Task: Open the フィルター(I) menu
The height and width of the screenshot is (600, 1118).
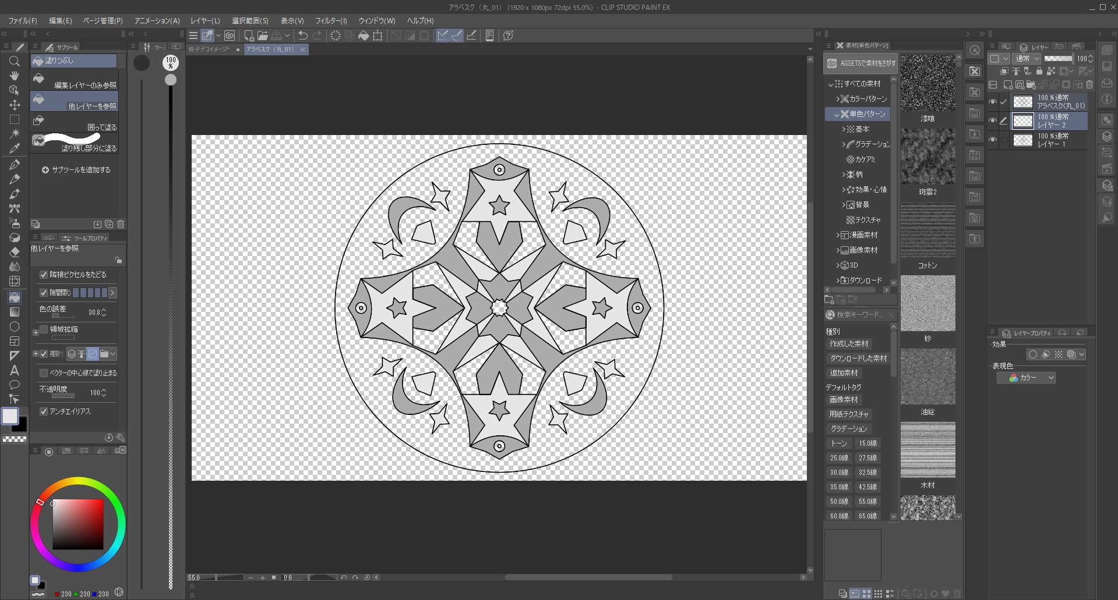Action: pyautogui.click(x=330, y=20)
